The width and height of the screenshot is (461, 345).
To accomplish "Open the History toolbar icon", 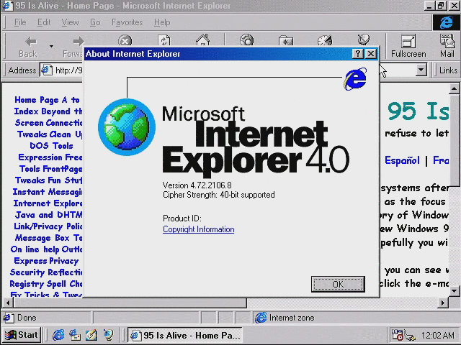I will 325,40.
